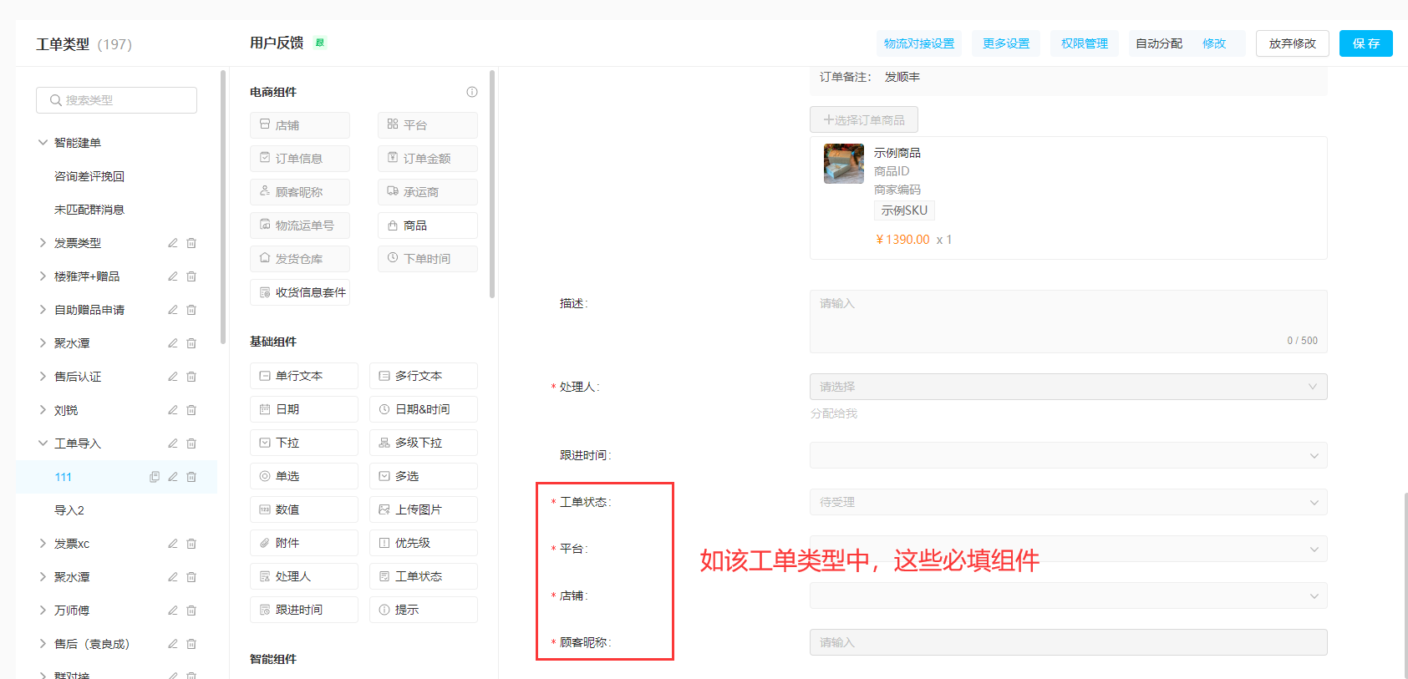Click the 描述 text area
Screen dimensions: 1408x679
[x=1069, y=322]
